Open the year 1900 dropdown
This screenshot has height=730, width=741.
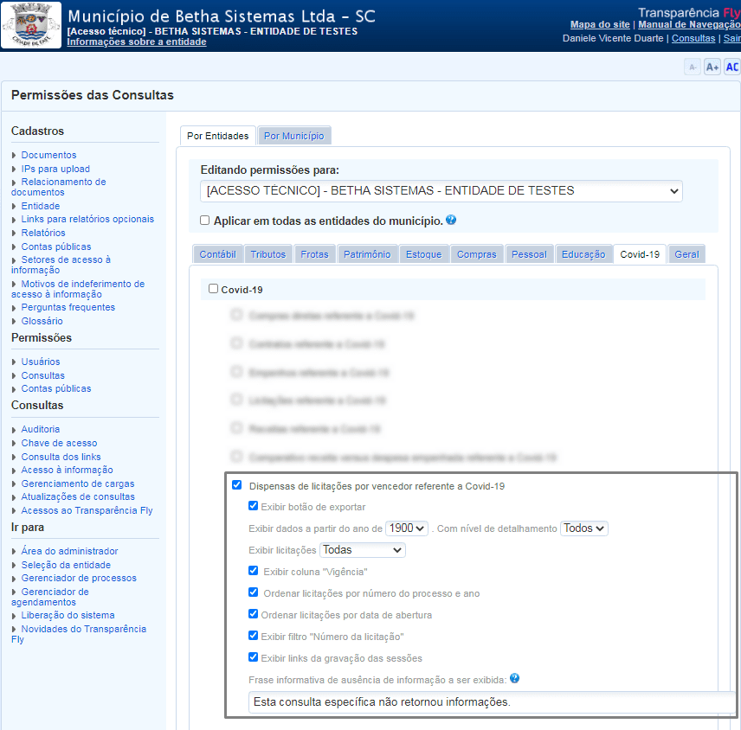(407, 528)
